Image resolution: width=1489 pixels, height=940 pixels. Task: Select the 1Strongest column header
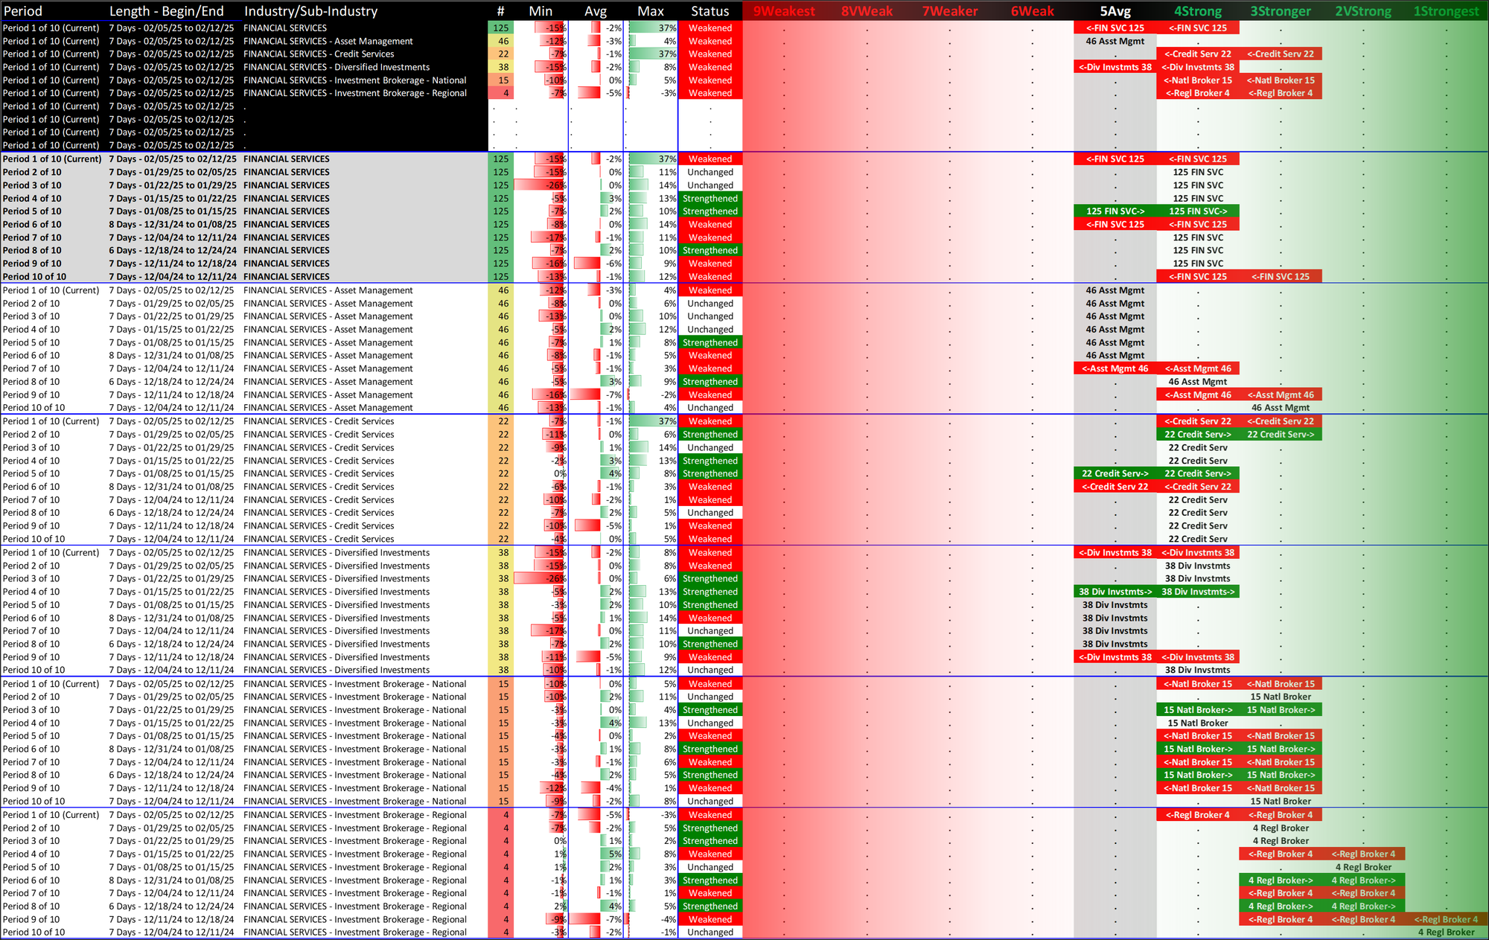1446,11
